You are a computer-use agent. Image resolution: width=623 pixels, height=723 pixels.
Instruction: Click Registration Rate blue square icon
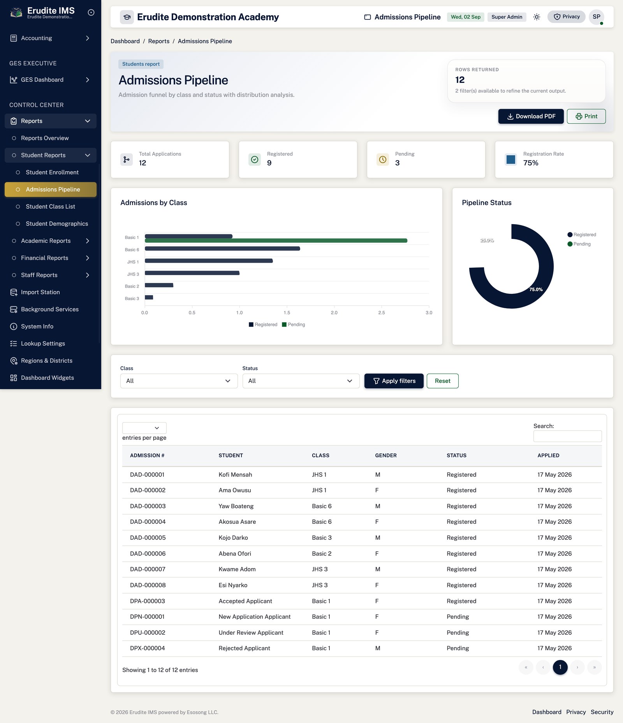click(511, 160)
